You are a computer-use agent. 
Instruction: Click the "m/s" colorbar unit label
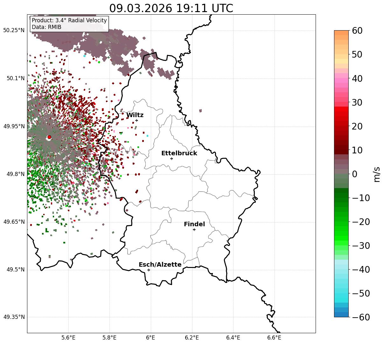(x=377, y=174)
